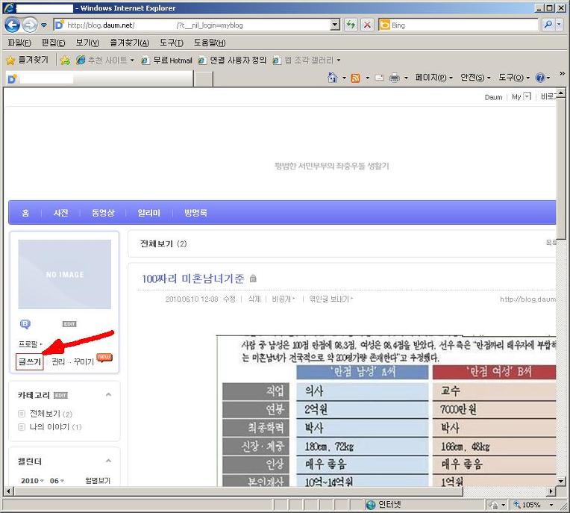Click the EDIT button under profile image
Image resolution: width=570 pixels, height=513 pixels.
tap(69, 324)
